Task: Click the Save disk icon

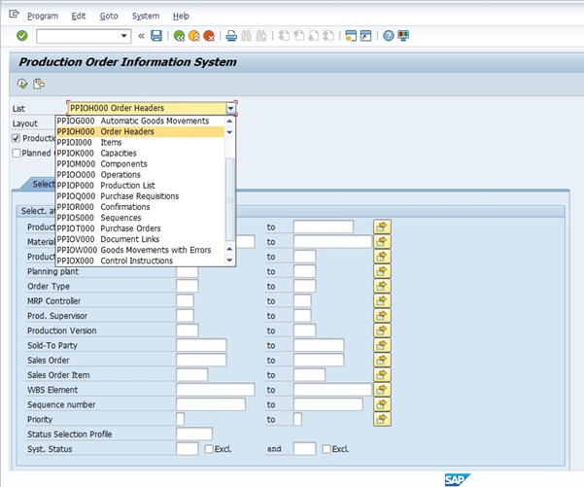Action: tap(156, 36)
